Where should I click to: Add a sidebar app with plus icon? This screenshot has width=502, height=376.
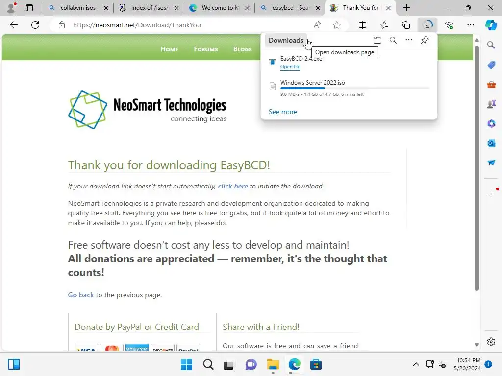(491, 194)
